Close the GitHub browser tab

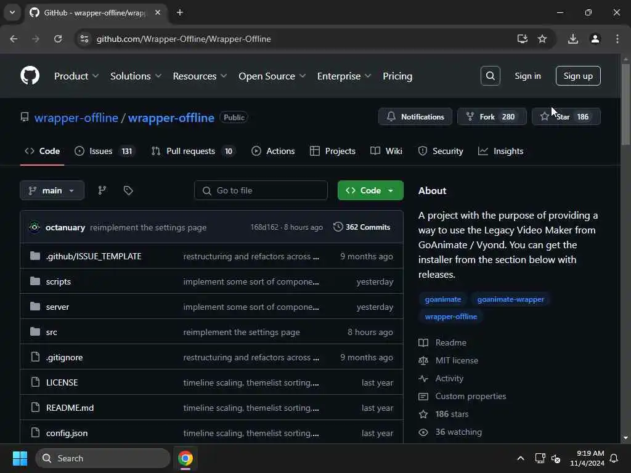pyautogui.click(x=158, y=12)
